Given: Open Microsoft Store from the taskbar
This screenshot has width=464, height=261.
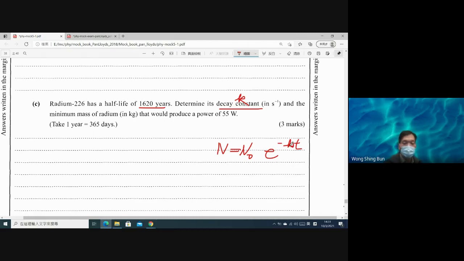Looking at the screenshot, I should coord(128,224).
